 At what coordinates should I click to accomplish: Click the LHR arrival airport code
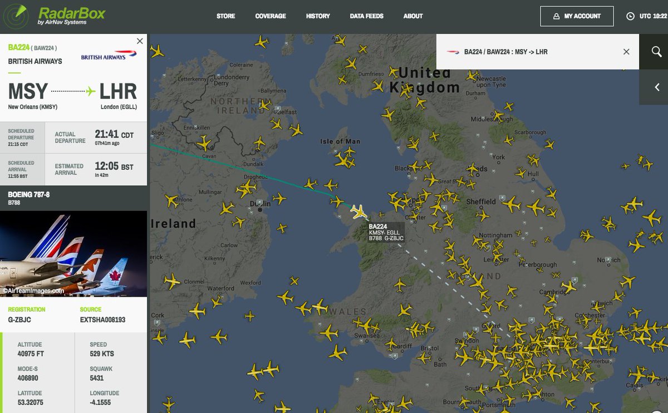click(117, 91)
